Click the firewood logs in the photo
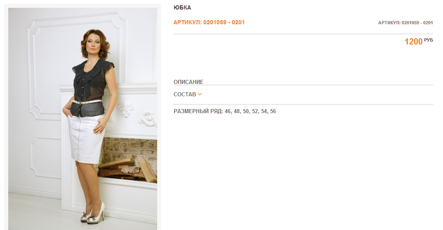 point(128,169)
